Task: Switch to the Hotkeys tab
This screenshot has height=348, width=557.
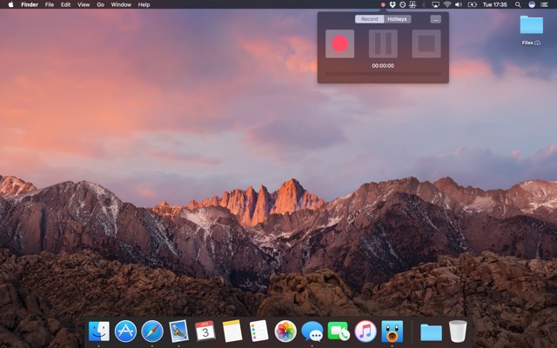Action: click(397, 19)
